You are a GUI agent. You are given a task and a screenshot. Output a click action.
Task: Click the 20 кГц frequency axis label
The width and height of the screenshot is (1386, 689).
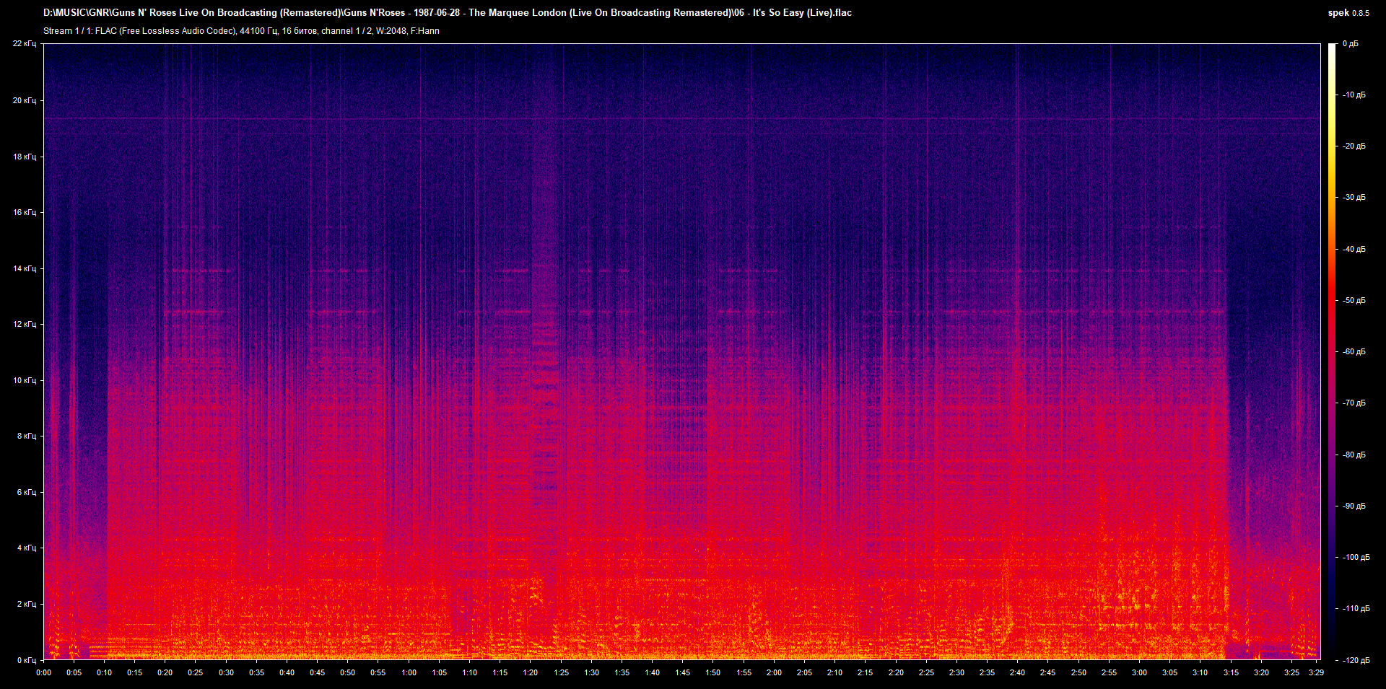click(25, 100)
